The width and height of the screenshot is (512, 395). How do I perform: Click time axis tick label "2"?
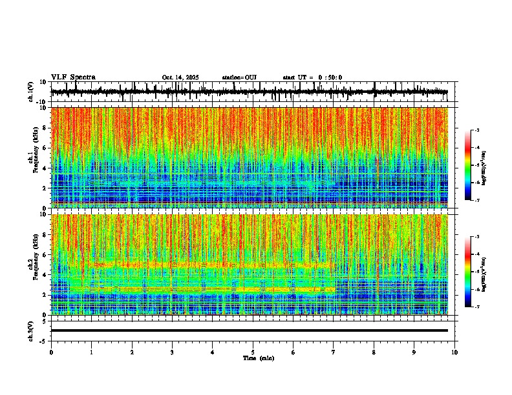(x=132, y=352)
